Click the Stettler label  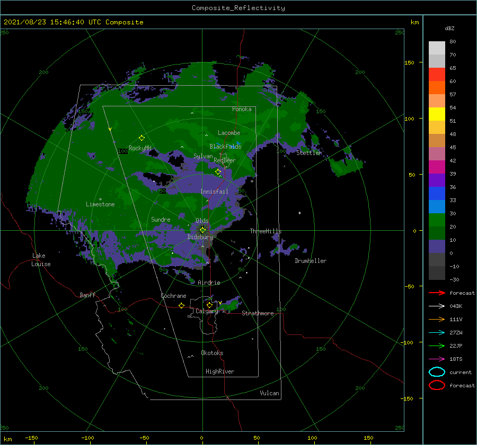click(309, 153)
